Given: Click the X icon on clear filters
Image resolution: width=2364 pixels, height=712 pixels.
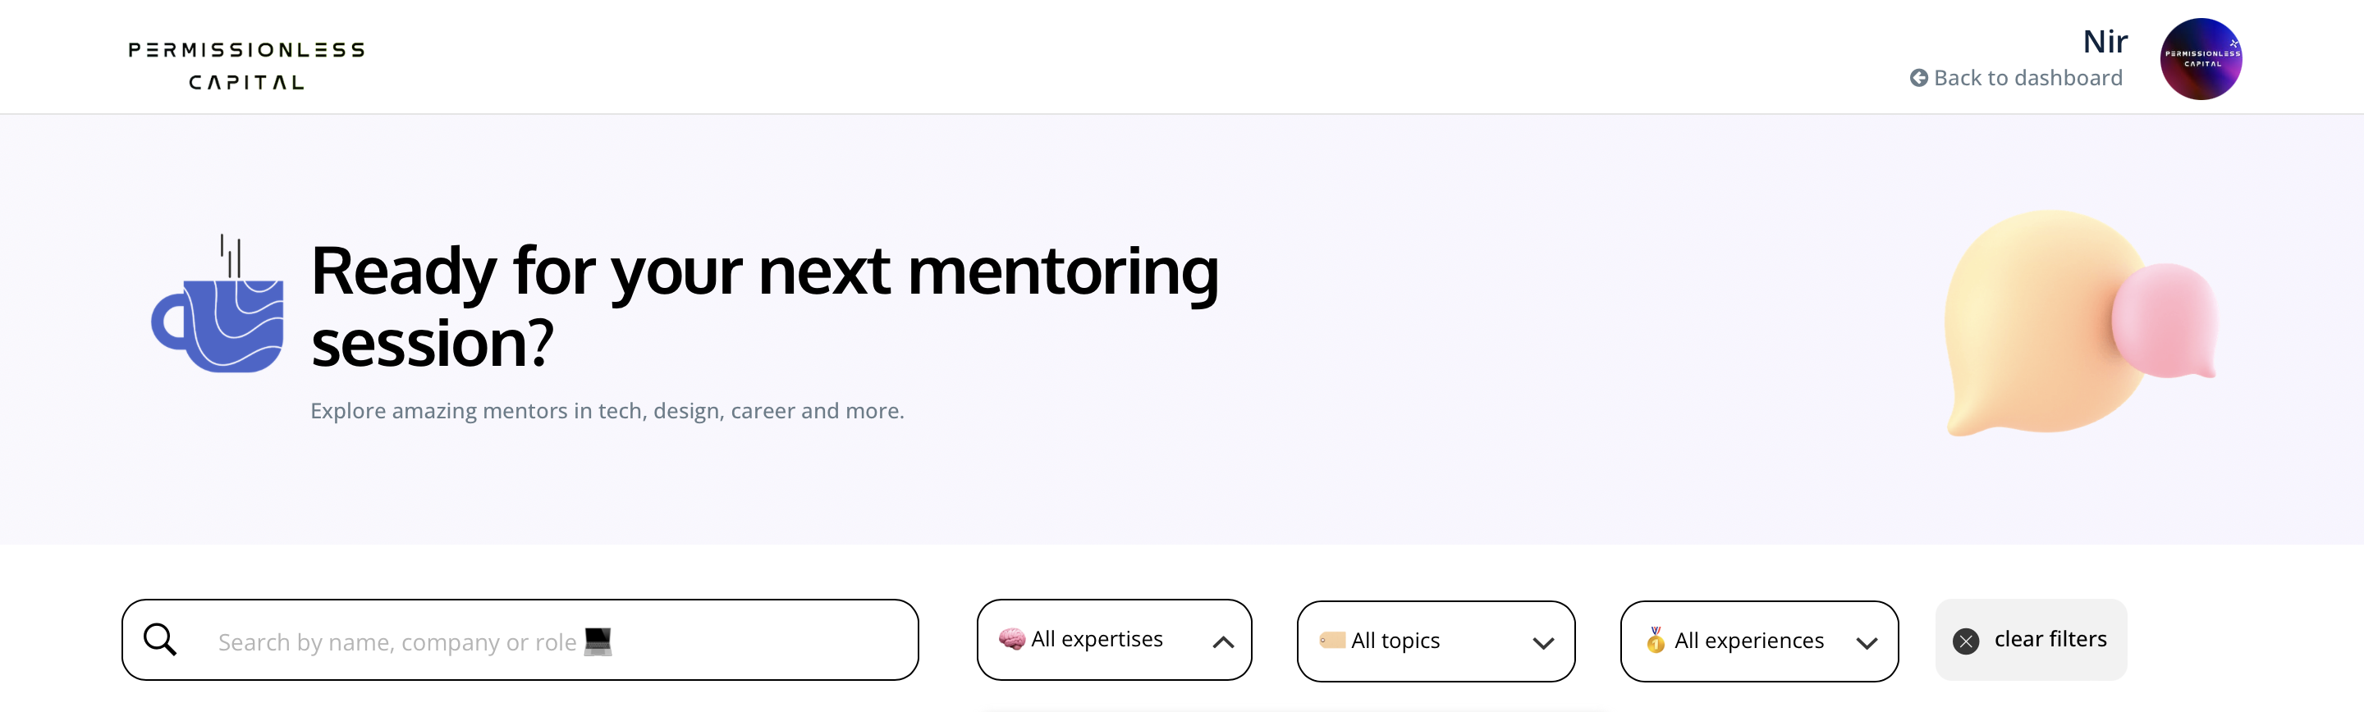Looking at the screenshot, I should (x=1966, y=641).
